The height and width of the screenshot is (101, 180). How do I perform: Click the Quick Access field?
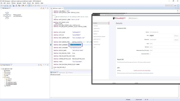tap(169, 6)
